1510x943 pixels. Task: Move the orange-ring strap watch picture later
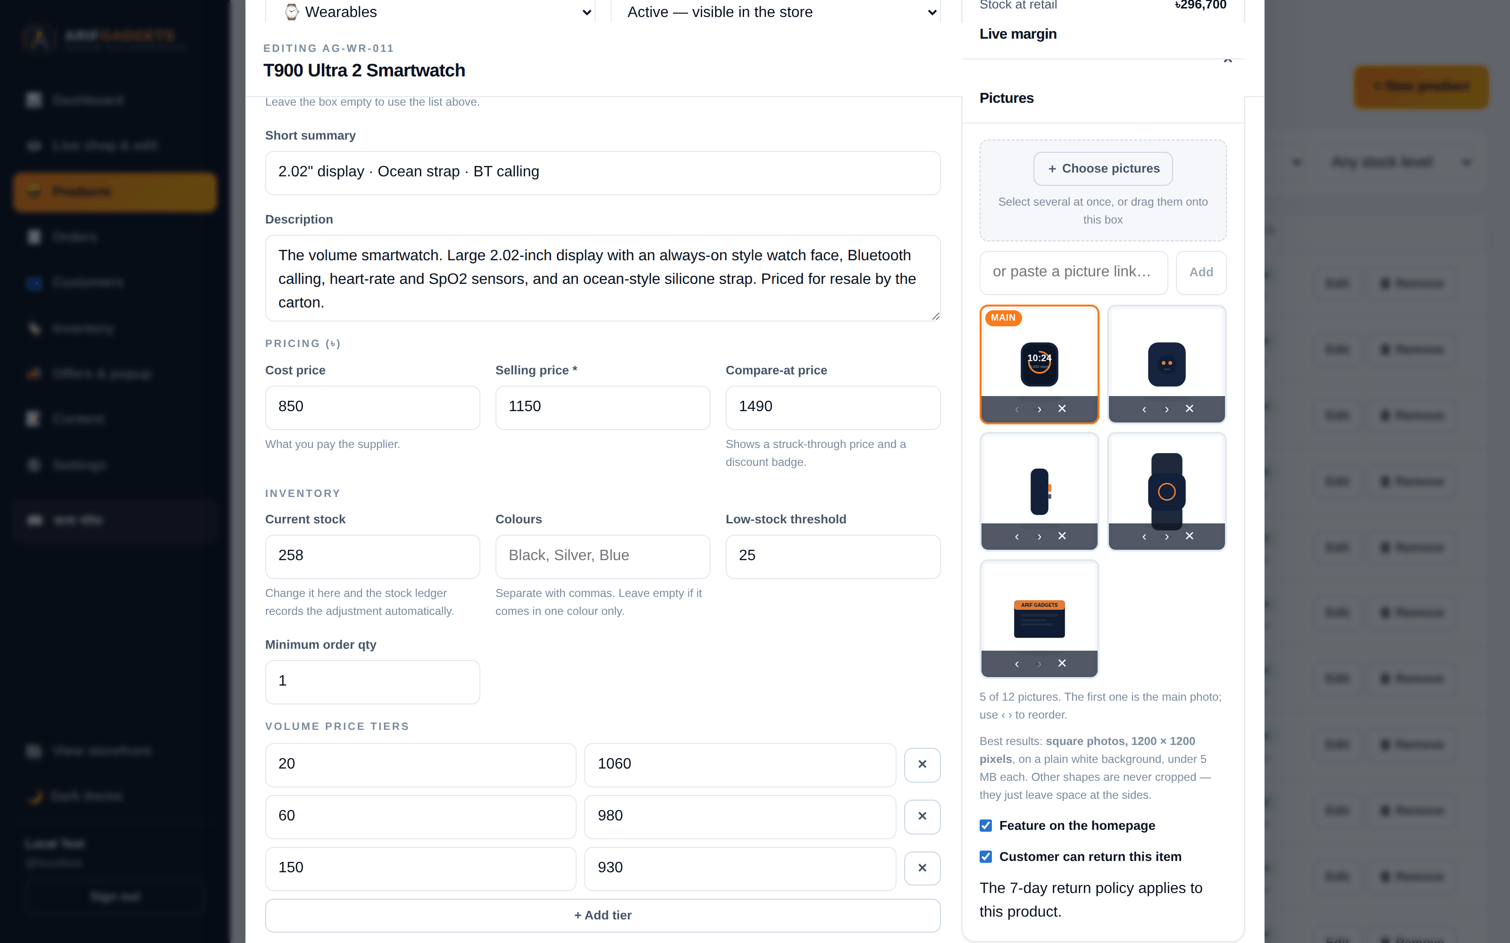point(1167,537)
